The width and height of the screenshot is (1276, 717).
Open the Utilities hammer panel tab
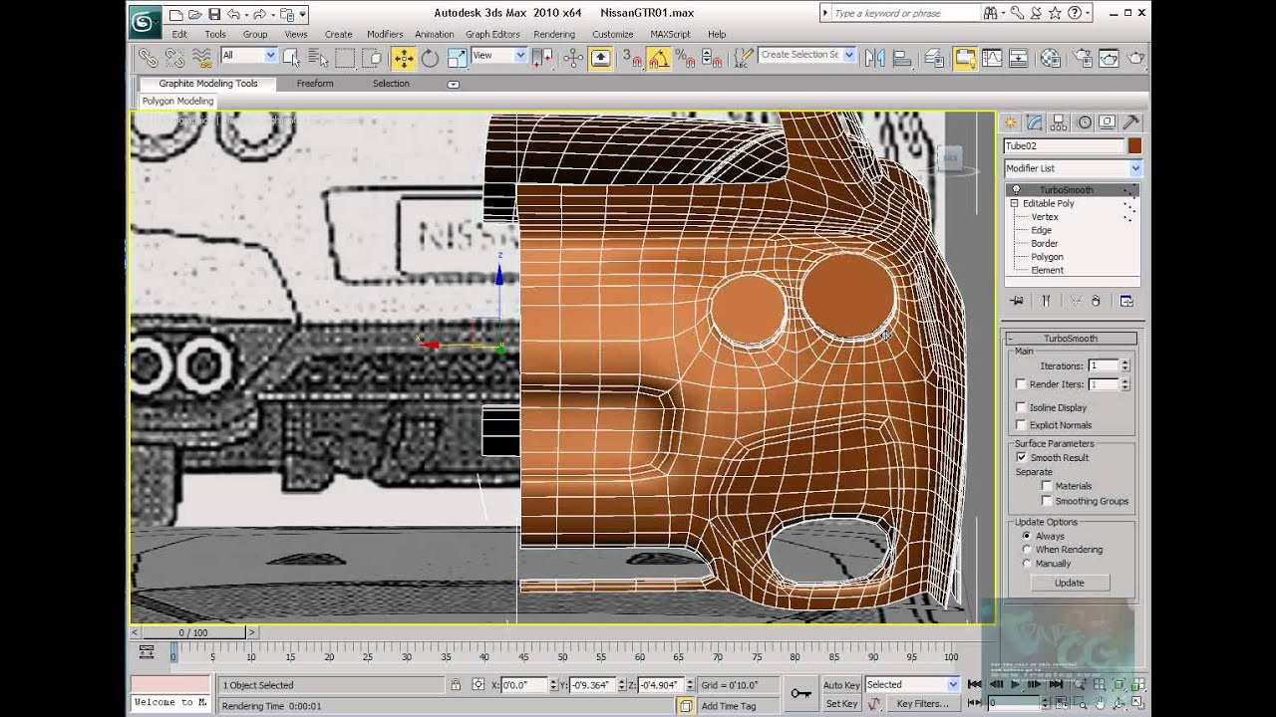pos(1131,122)
